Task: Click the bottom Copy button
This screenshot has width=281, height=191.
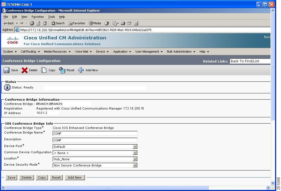Action: (x=42, y=177)
